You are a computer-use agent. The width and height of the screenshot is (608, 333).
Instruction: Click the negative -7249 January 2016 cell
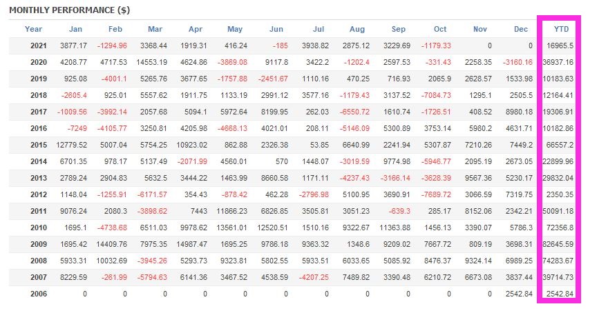pos(75,128)
